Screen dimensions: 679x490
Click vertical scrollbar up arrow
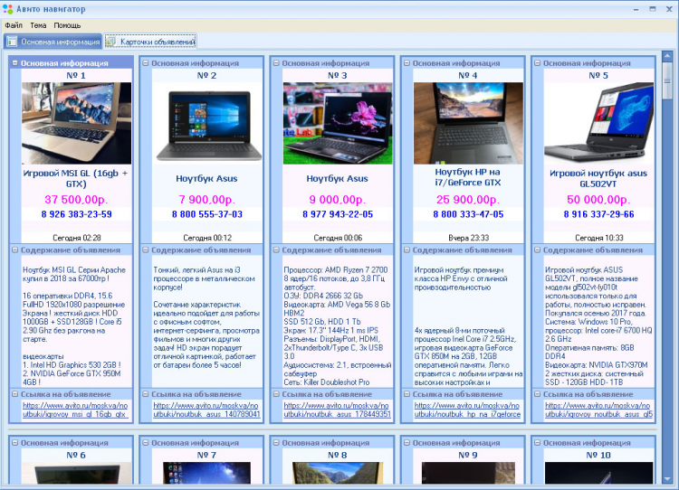[667, 56]
